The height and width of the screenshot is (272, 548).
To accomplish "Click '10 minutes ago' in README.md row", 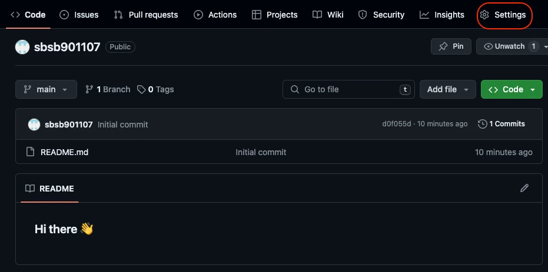I will coord(504,152).
